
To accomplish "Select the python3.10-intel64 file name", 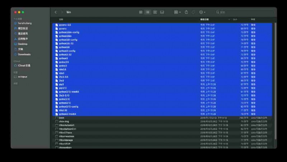I will pyautogui.click(x=69, y=92).
